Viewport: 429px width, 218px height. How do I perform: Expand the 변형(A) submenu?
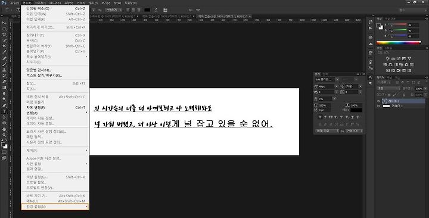click(x=55, y=113)
